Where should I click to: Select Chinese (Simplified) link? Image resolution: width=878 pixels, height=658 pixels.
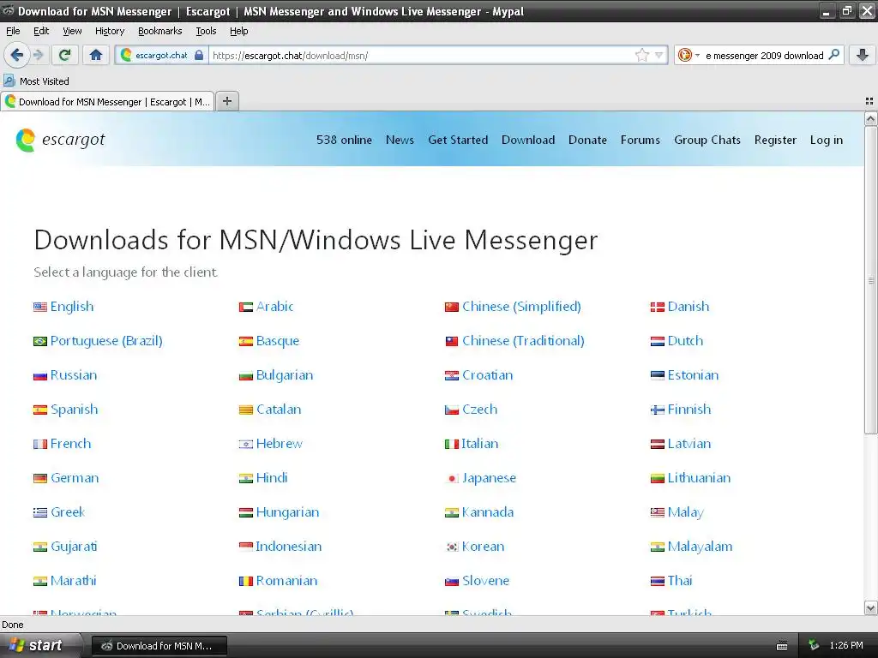click(521, 307)
